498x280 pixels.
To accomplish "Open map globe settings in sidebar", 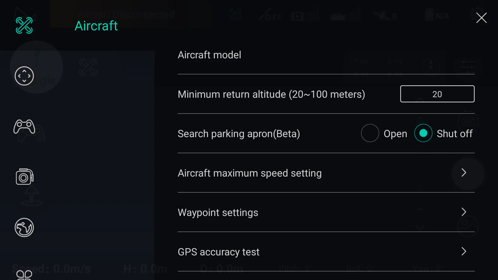I will 24,228.
